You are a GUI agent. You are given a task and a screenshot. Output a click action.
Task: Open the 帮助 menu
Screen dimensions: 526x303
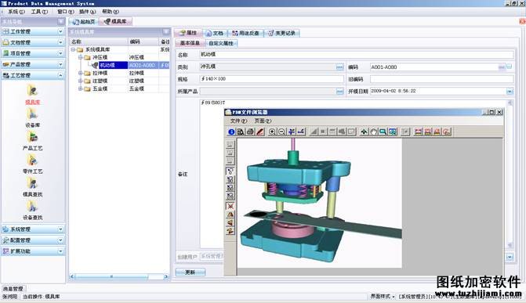111,12
